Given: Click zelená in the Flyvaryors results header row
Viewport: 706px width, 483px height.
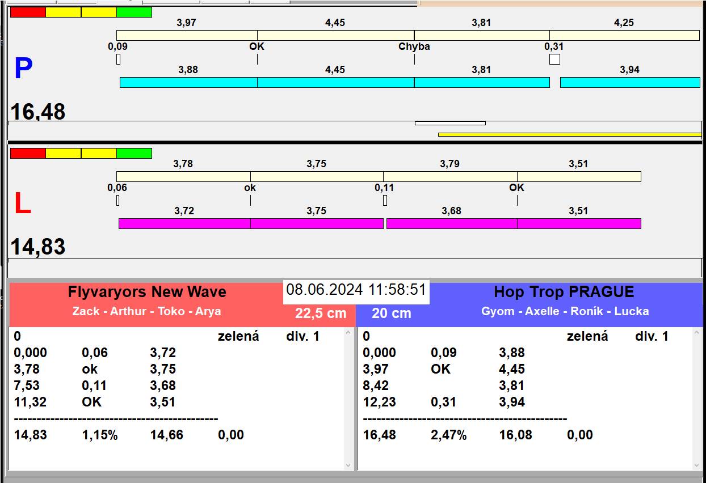Looking at the screenshot, I should tap(238, 337).
